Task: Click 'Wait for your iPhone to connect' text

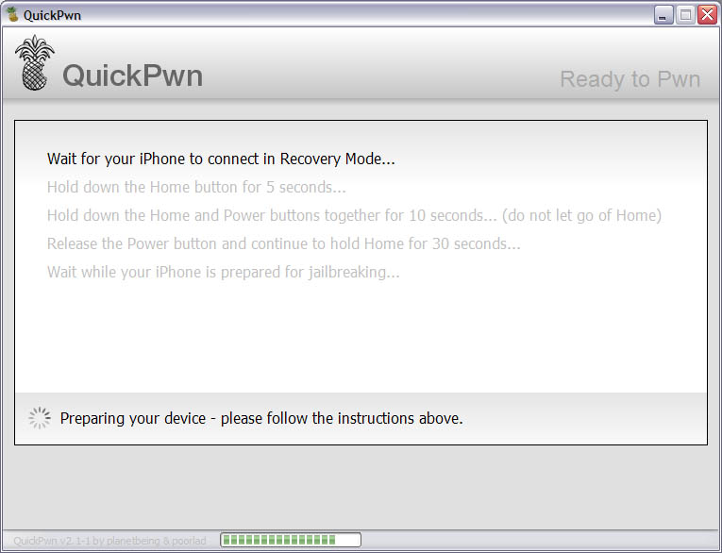Action: [221, 159]
